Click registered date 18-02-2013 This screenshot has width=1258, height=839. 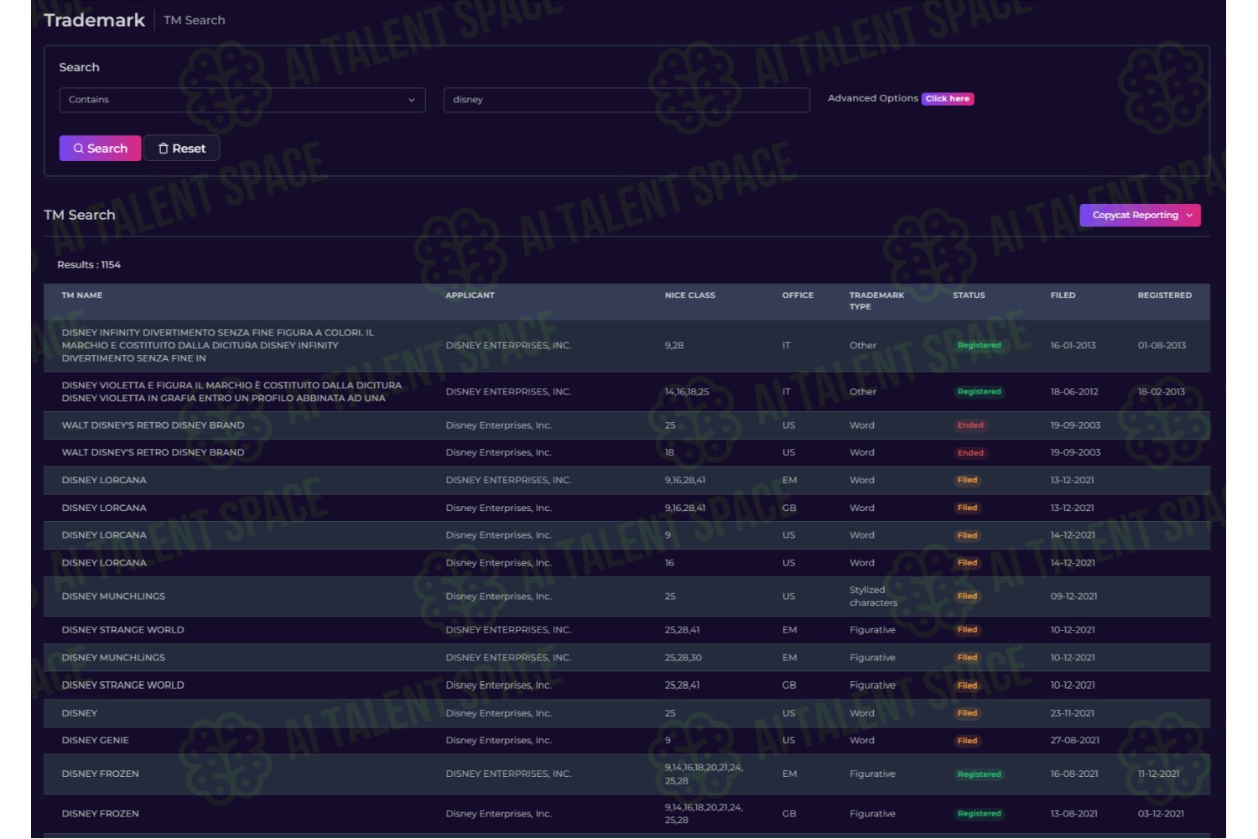point(1162,392)
